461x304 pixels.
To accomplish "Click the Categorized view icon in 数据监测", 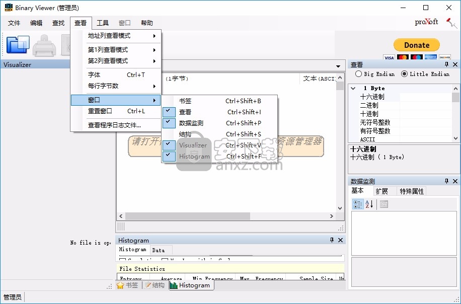I will [358, 204].
